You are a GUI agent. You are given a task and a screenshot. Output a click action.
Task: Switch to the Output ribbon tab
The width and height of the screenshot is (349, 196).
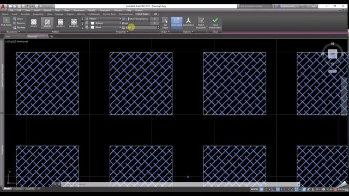point(70,14)
